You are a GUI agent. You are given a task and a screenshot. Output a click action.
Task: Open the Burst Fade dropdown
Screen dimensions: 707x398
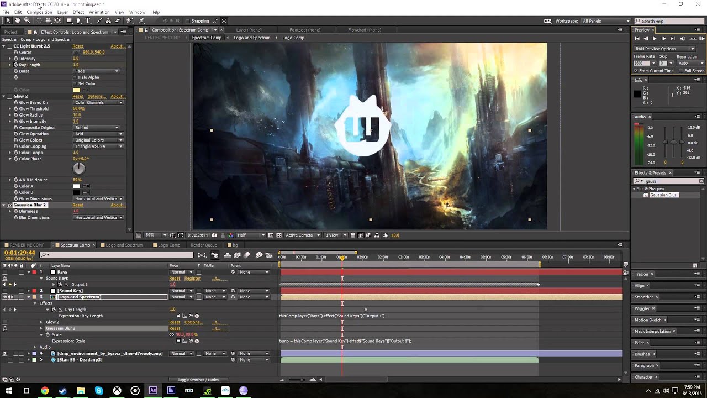97,71
